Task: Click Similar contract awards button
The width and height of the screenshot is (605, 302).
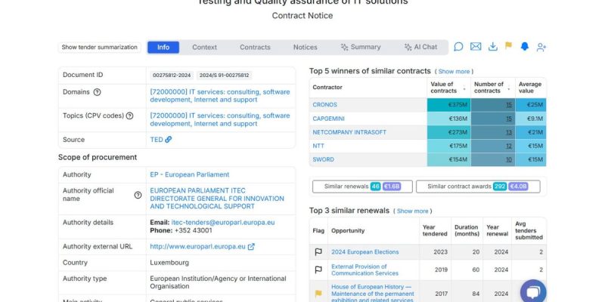Action: tap(478, 186)
